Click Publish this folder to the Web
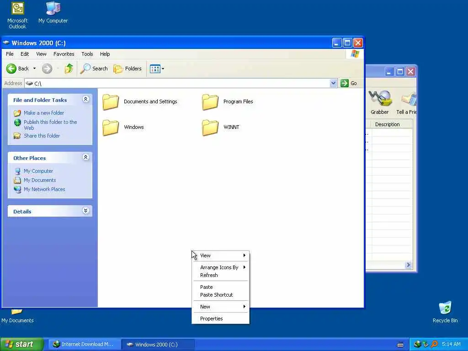This screenshot has height=351, width=468. [x=50, y=125]
